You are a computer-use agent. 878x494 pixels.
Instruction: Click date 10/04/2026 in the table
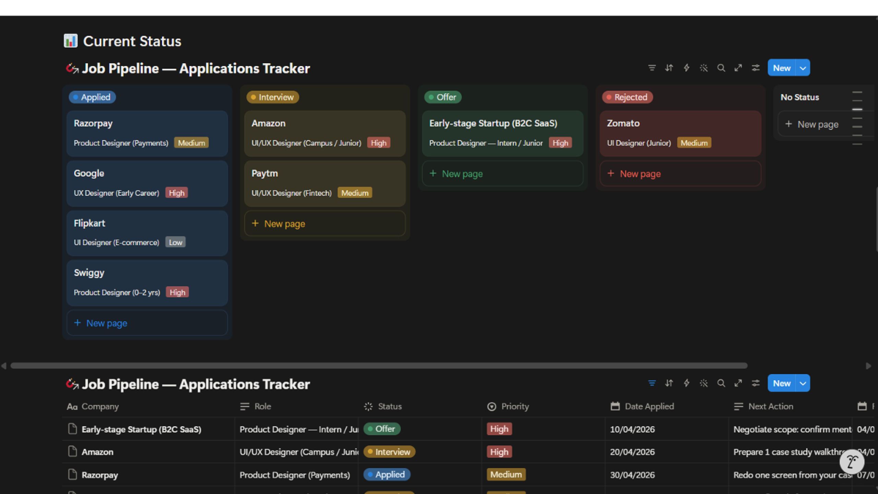(x=632, y=429)
